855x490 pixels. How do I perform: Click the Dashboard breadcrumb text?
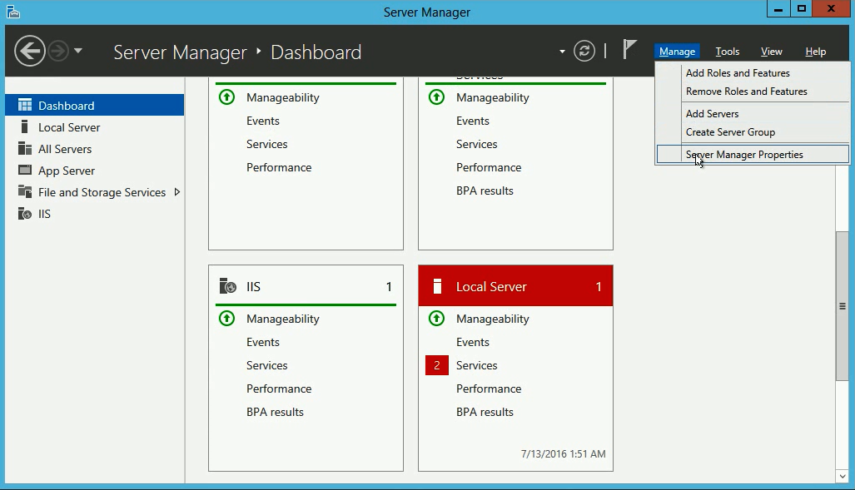(x=316, y=52)
